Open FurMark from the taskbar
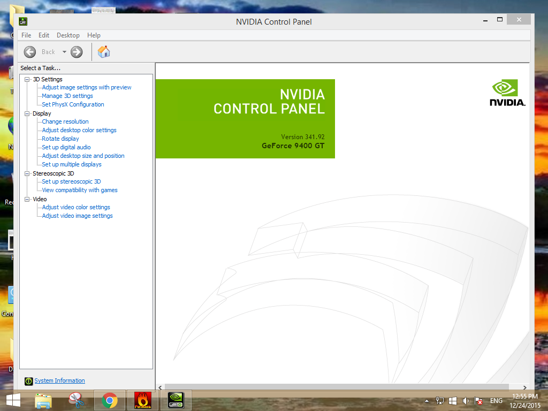Viewport: 548px width, 411px height. [143, 400]
